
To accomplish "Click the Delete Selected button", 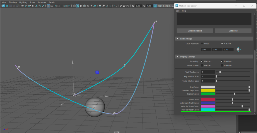I will coord(195,31).
